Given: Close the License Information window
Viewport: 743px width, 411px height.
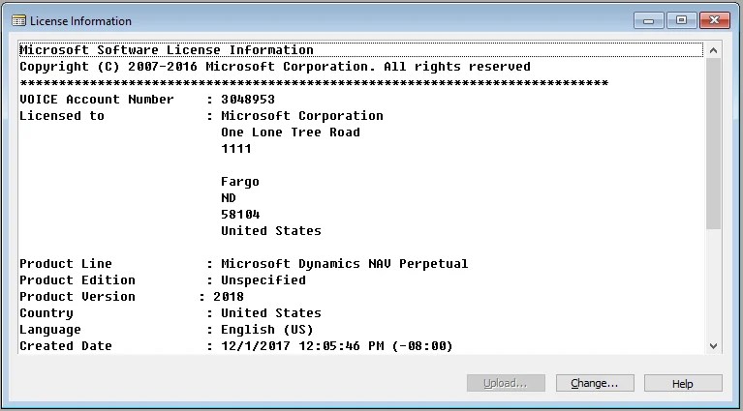Looking at the screenshot, I should click(x=715, y=20).
